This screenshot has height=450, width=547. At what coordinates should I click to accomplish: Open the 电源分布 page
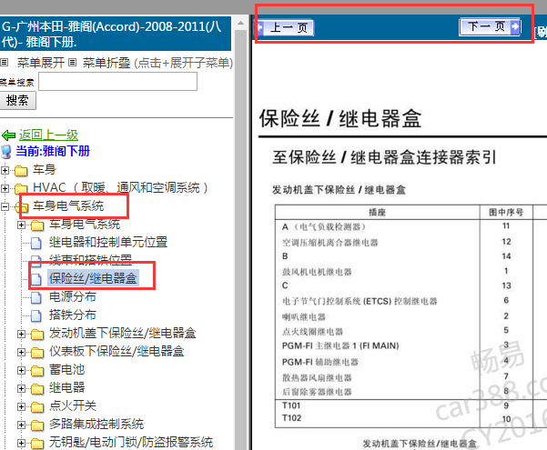coord(73,296)
